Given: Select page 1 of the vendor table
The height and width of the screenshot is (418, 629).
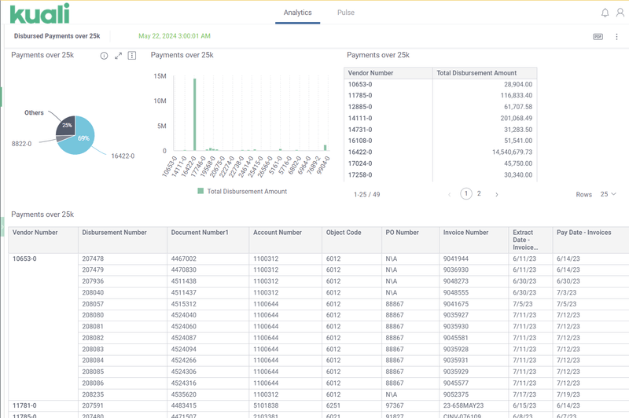Looking at the screenshot, I should [465, 193].
